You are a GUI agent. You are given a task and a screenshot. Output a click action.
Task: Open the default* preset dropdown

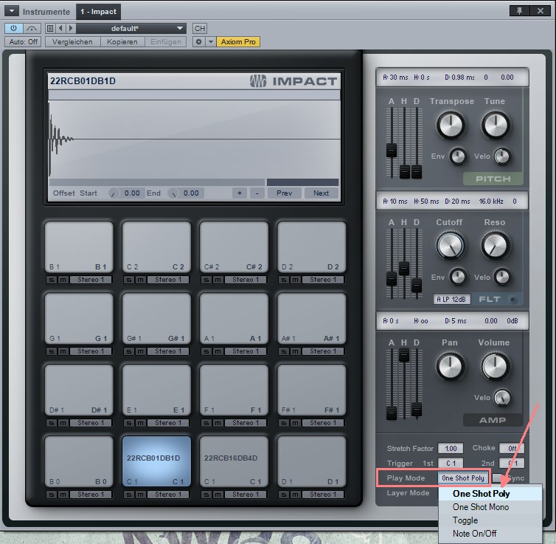(131, 28)
